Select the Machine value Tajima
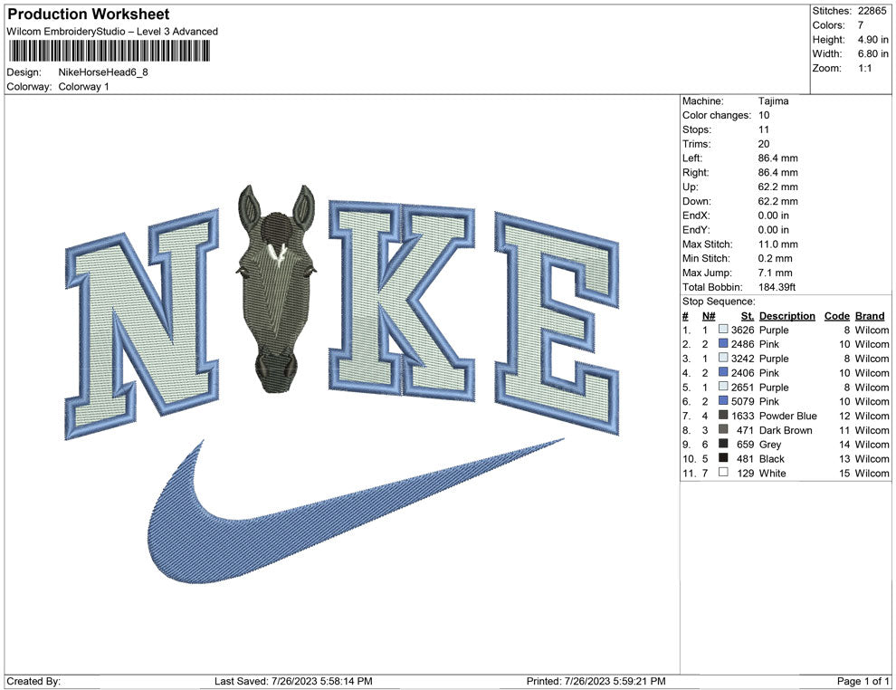Viewport: 896px width, 690px height. point(773,101)
